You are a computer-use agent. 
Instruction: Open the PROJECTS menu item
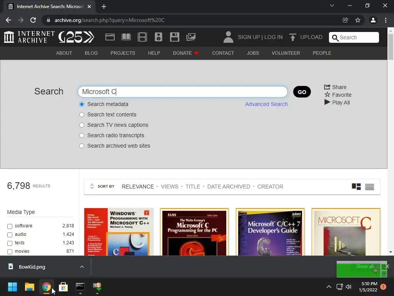click(x=123, y=53)
